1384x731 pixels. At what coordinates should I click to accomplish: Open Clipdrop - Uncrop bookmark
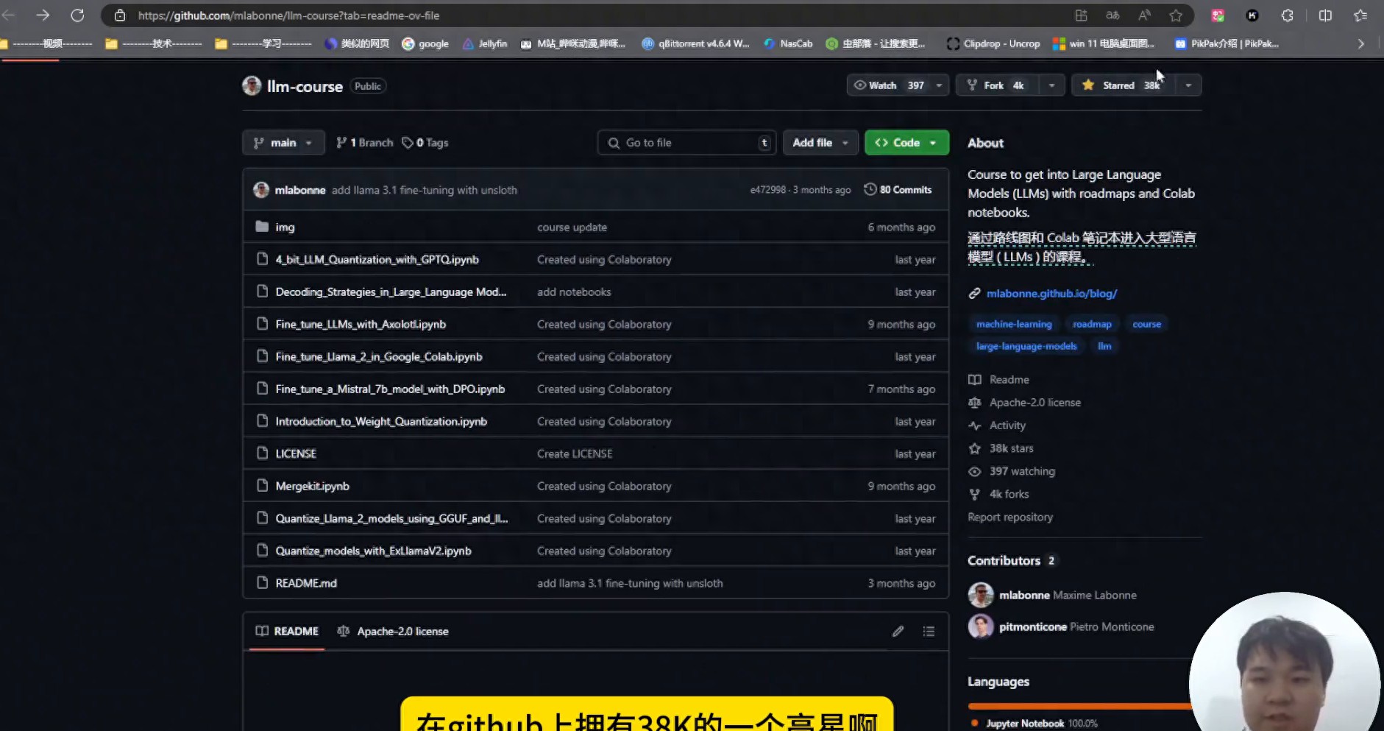click(x=993, y=44)
